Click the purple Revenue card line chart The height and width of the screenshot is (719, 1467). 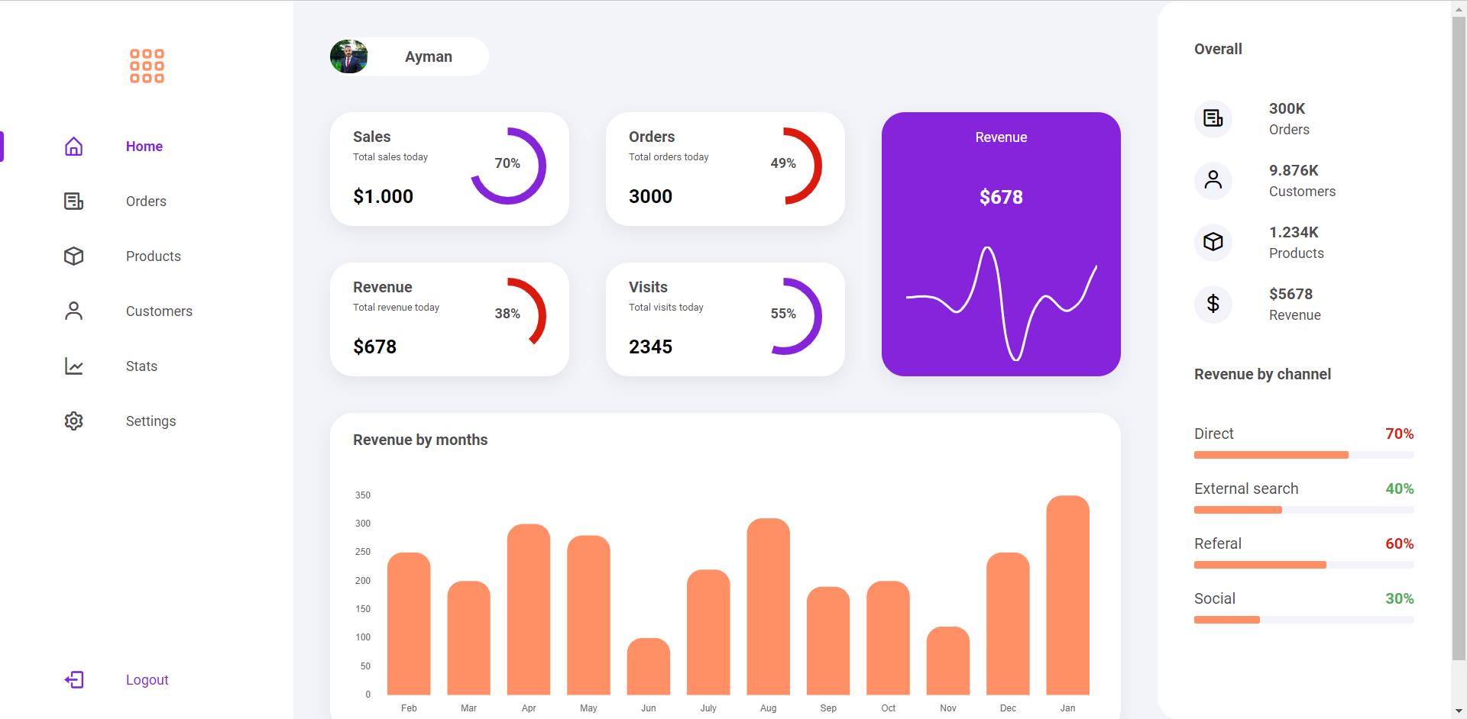pos(1001,304)
